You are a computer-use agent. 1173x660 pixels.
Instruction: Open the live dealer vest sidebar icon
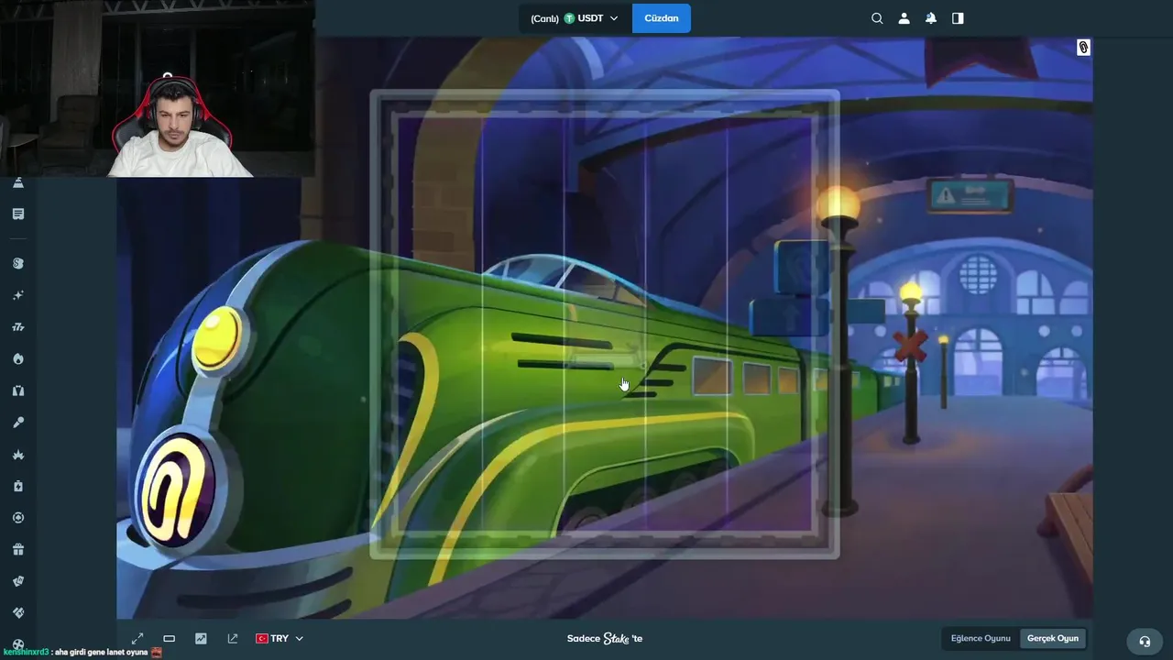18,390
